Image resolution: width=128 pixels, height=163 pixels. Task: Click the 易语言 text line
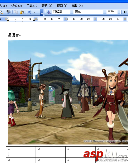[x=14, y=35]
